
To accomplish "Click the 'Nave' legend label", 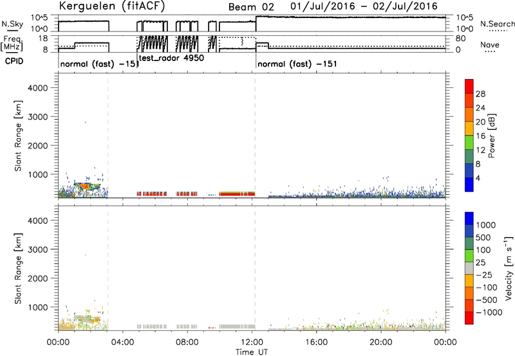I will point(490,45).
